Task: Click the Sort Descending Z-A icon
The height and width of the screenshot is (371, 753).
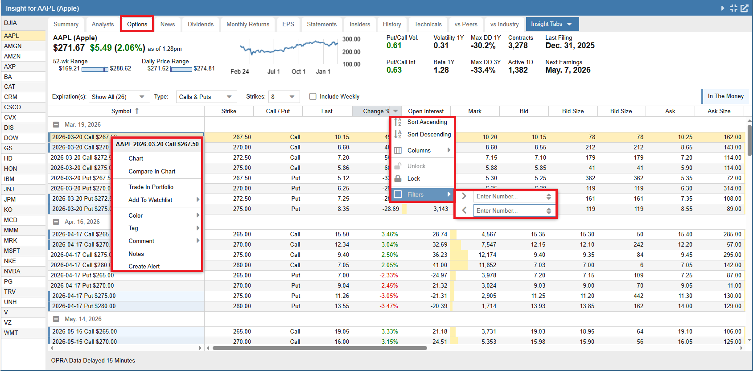Action: click(398, 134)
